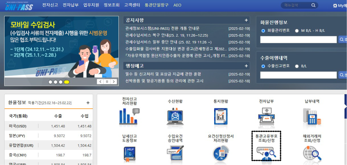Select the second banner slide dot

pyautogui.click(x=55, y=82)
